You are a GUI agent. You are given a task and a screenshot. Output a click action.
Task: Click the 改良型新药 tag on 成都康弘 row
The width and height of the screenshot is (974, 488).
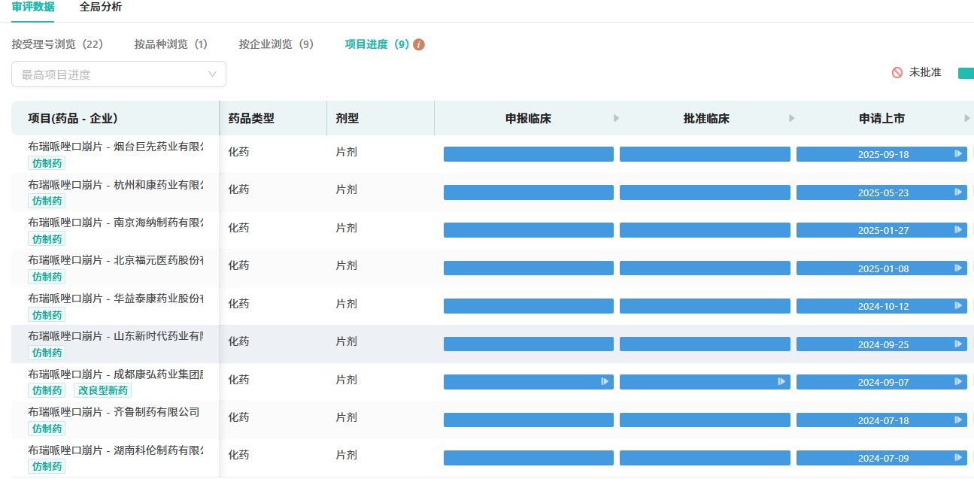point(103,390)
